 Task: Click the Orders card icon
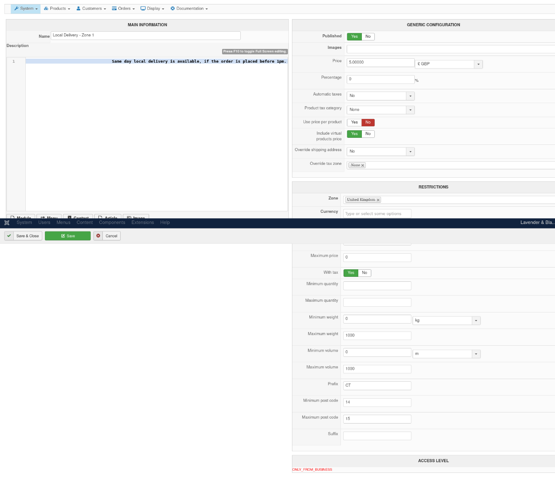(x=114, y=8)
